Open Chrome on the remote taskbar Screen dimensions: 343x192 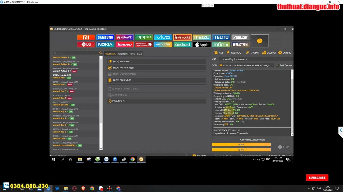(132, 159)
